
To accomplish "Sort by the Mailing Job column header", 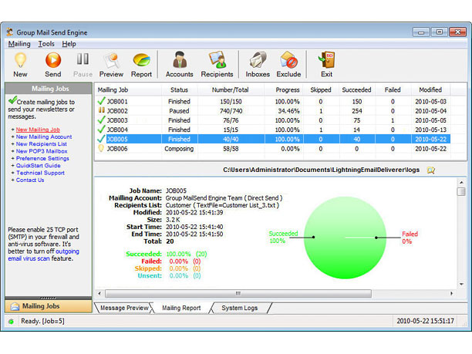I will (x=128, y=89).
